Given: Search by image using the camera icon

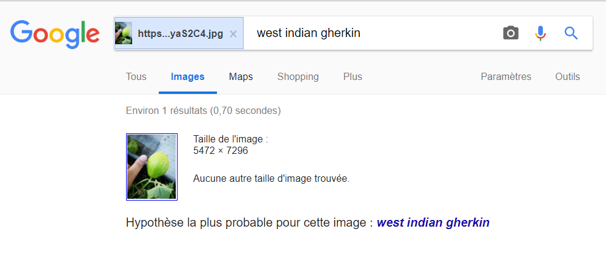Looking at the screenshot, I should tap(511, 33).
